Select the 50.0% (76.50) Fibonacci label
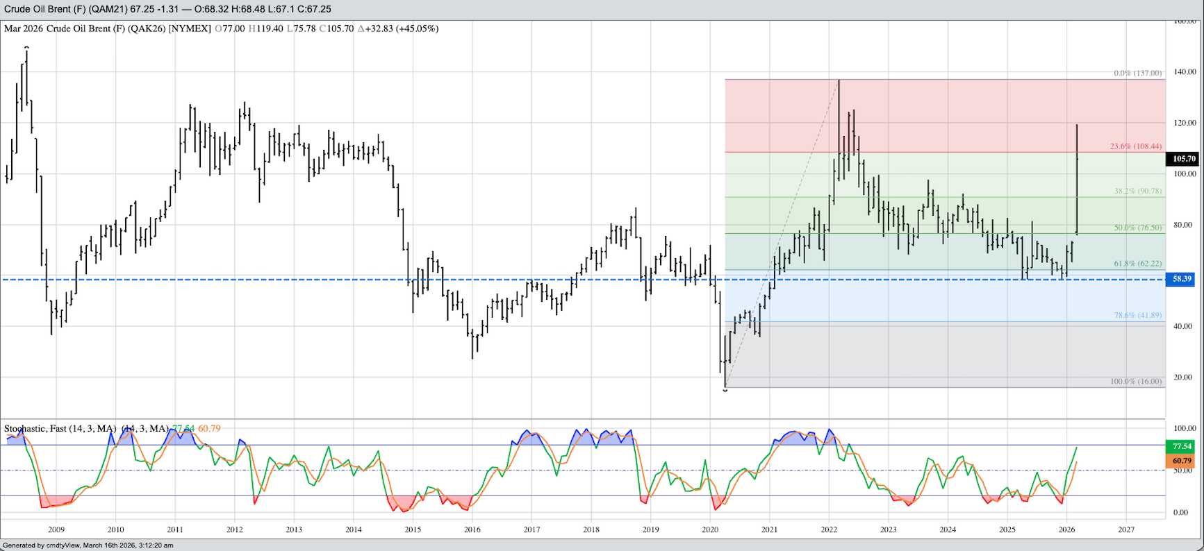 pos(1137,228)
